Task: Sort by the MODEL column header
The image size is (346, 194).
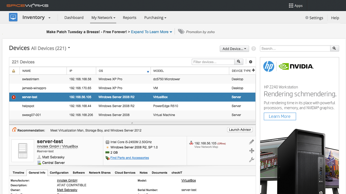Action: [190, 71]
